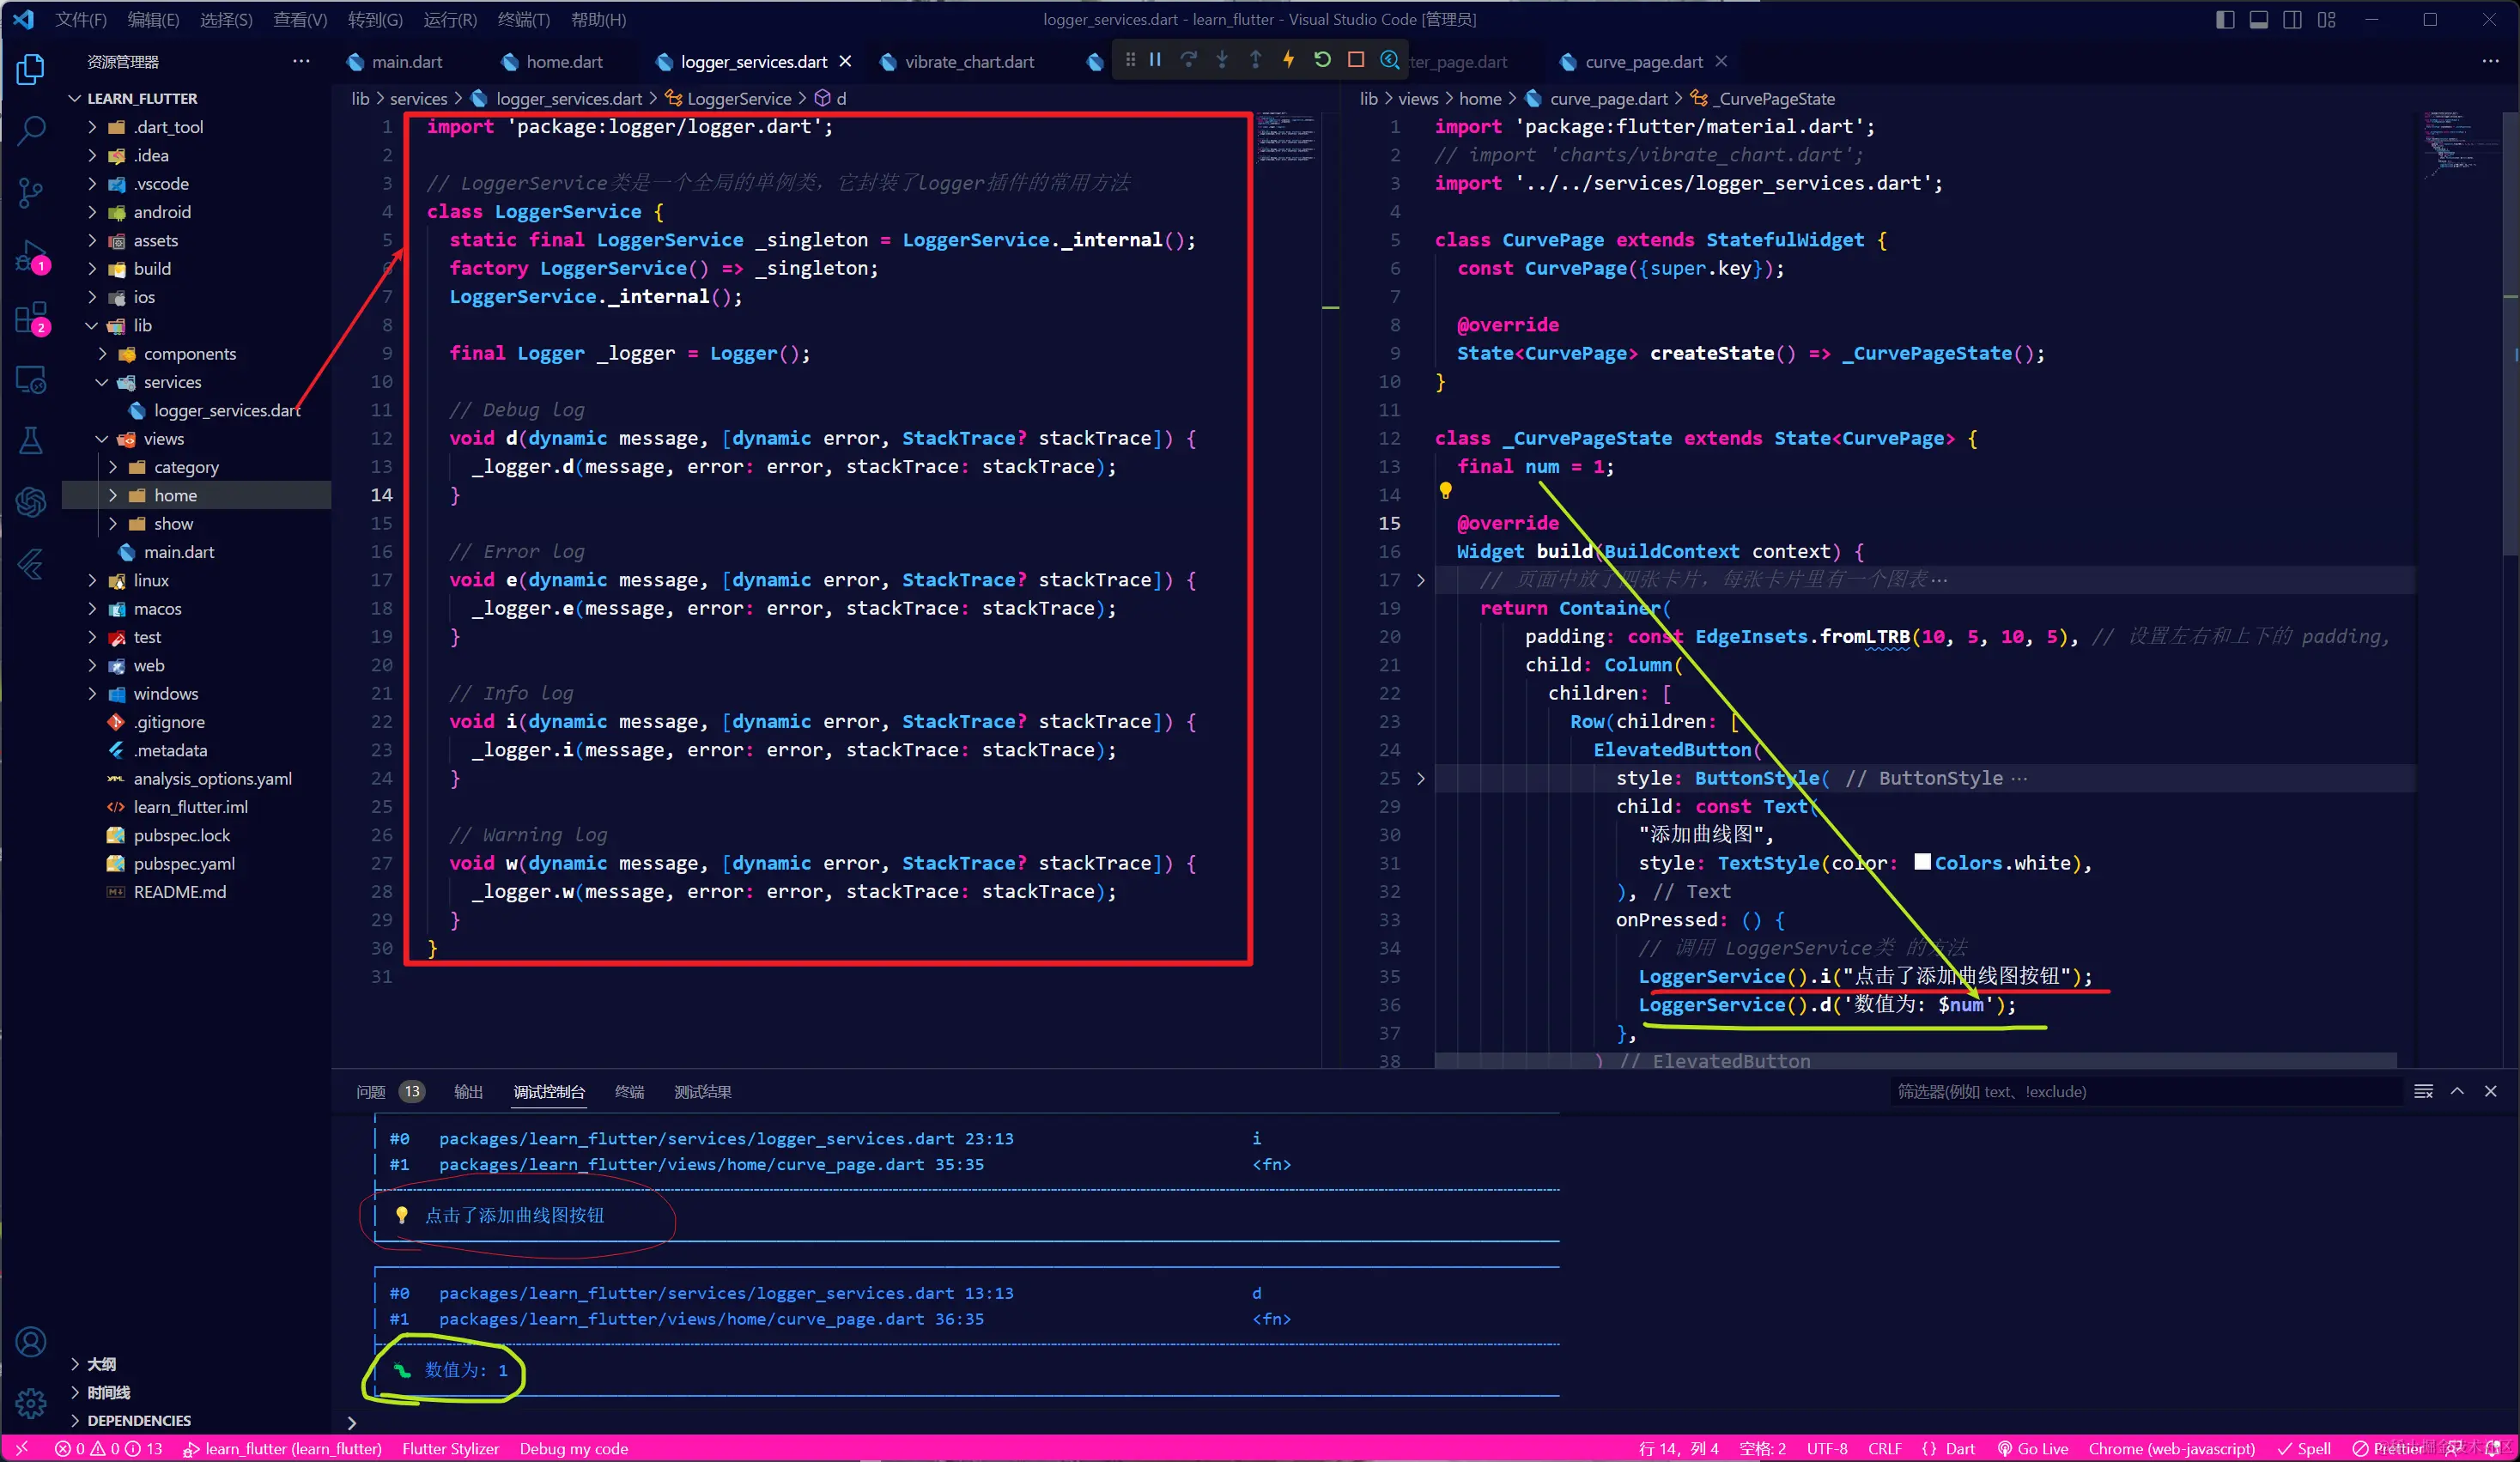Open the Flutter sidebar view
Viewport: 2520px width, 1462px height.
tap(31, 564)
